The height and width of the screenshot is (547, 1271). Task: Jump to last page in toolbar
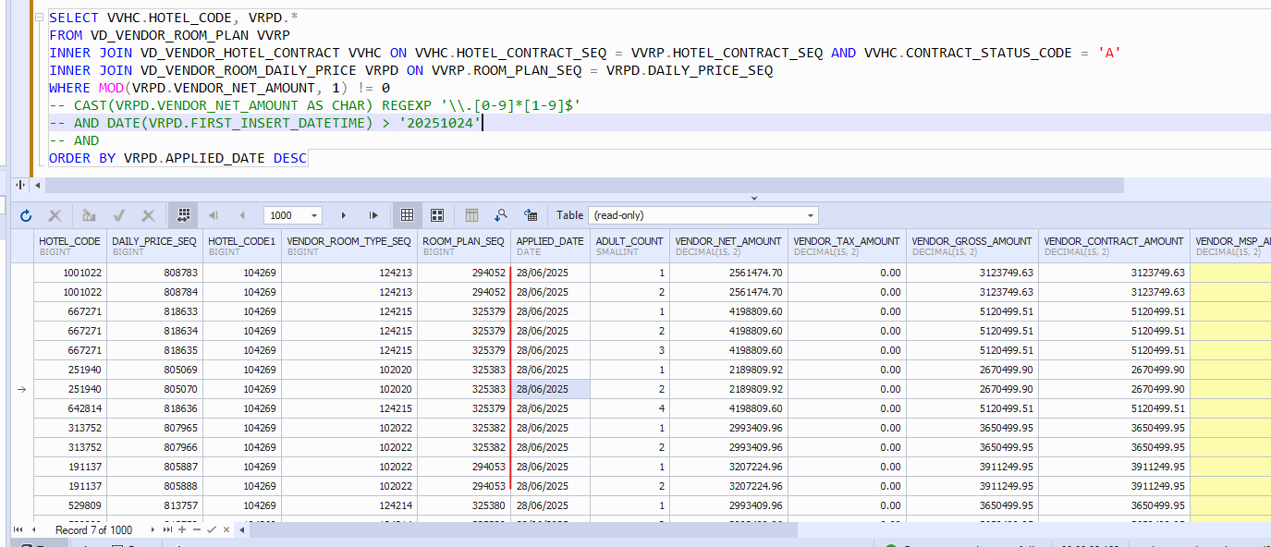point(373,215)
